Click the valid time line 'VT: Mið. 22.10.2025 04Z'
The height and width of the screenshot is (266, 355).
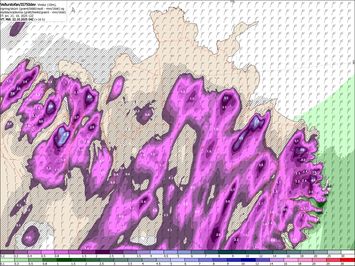(x=17, y=19)
